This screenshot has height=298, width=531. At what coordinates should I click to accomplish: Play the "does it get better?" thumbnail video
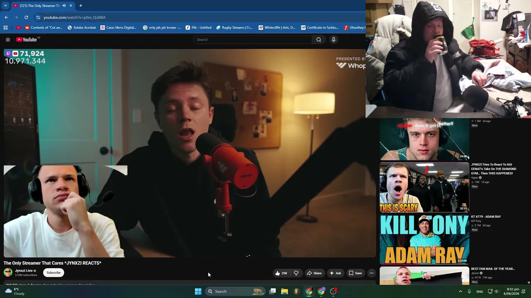point(424,139)
